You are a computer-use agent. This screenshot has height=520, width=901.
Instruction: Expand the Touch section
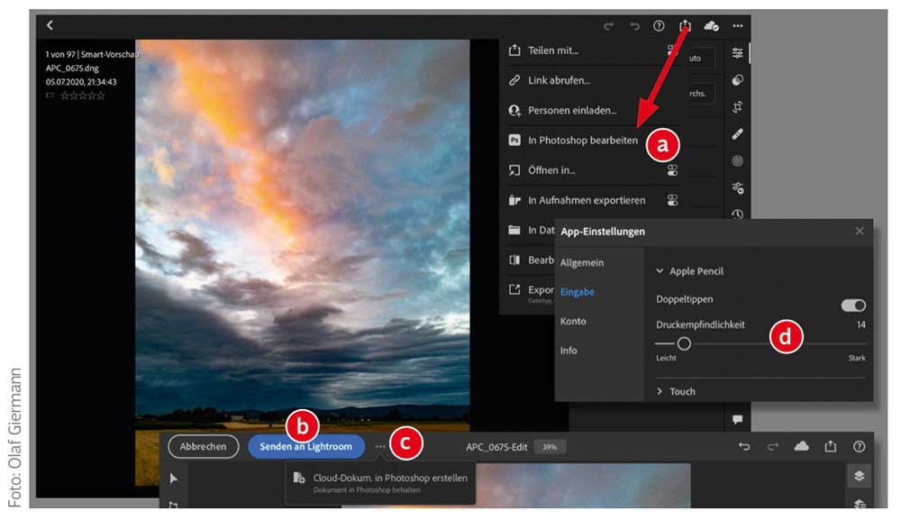(660, 392)
